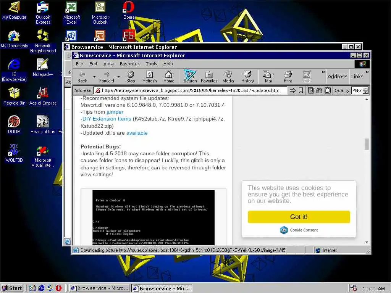Image resolution: width=391 pixels, height=293 pixels.
Task: Open the View menu
Action: [108, 64]
